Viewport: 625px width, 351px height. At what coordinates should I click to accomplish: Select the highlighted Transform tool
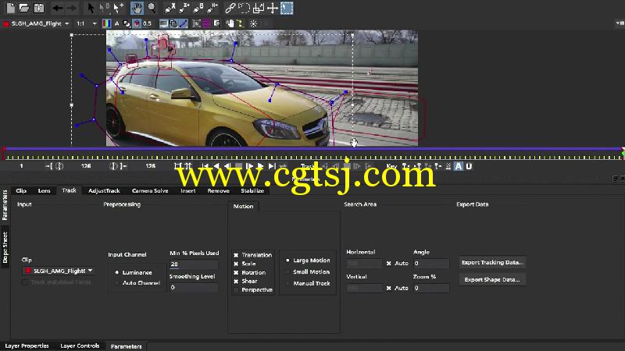pyautogui.click(x=287, y=8)
